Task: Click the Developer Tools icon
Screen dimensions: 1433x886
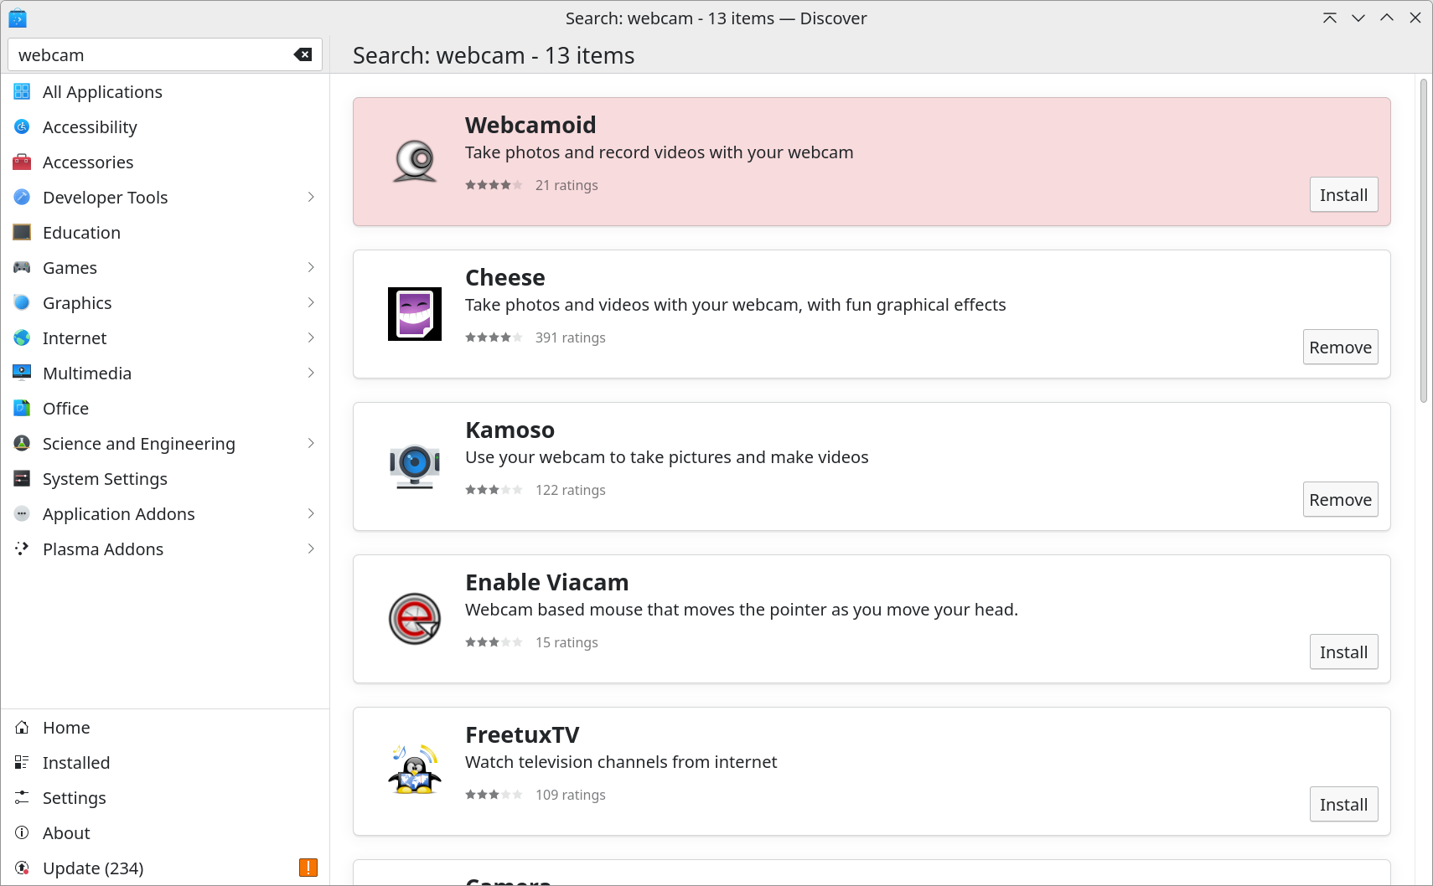Action: pos(22,197)
